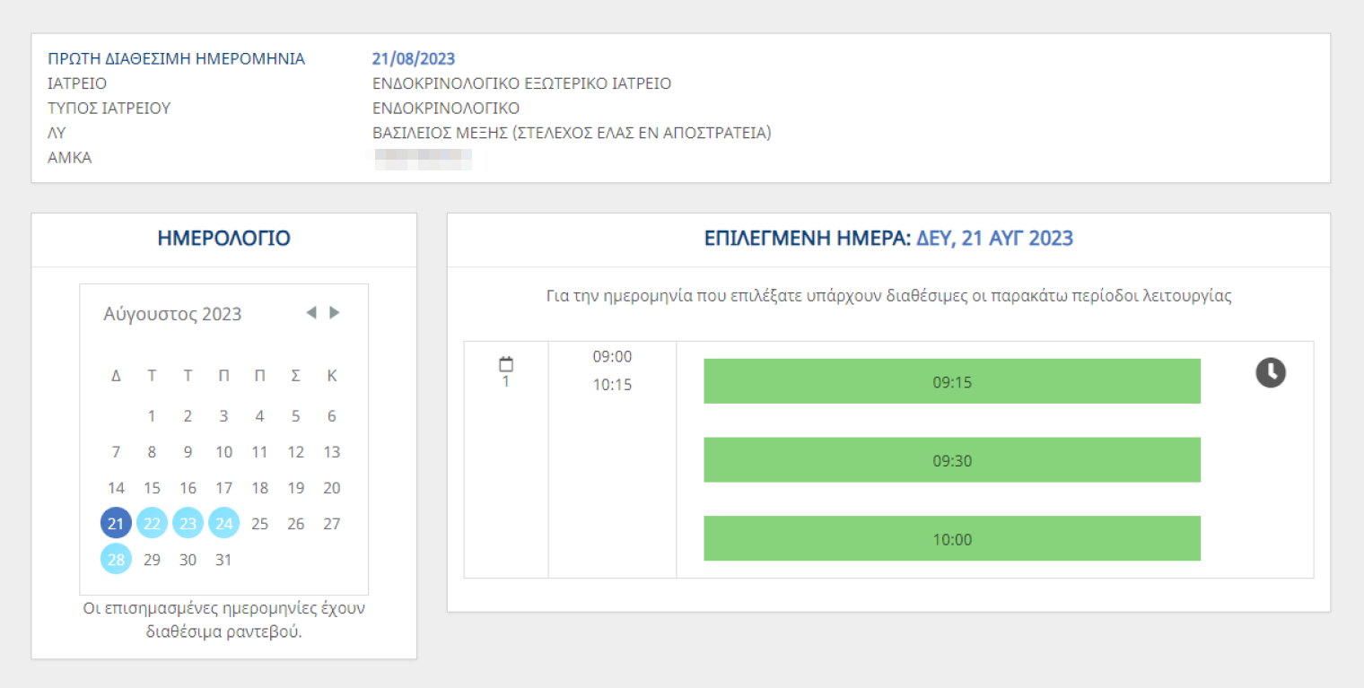The height and width of the screenshot is (688, 1364).
Task: Click first available date 21/08/2023 link
Action: 414,59
